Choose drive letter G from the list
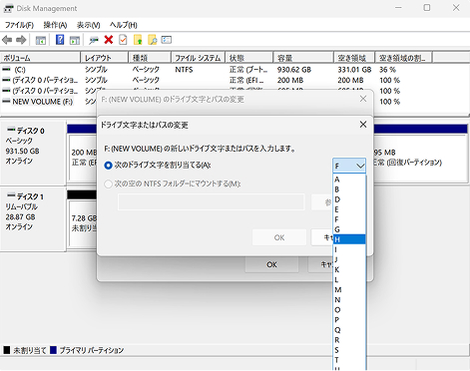This screenshot has height=371, width=470. [x=349, y=229]
